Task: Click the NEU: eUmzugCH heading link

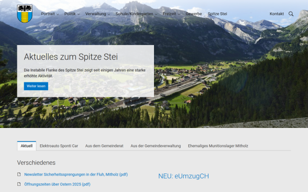Action: (x=184, y=176)
